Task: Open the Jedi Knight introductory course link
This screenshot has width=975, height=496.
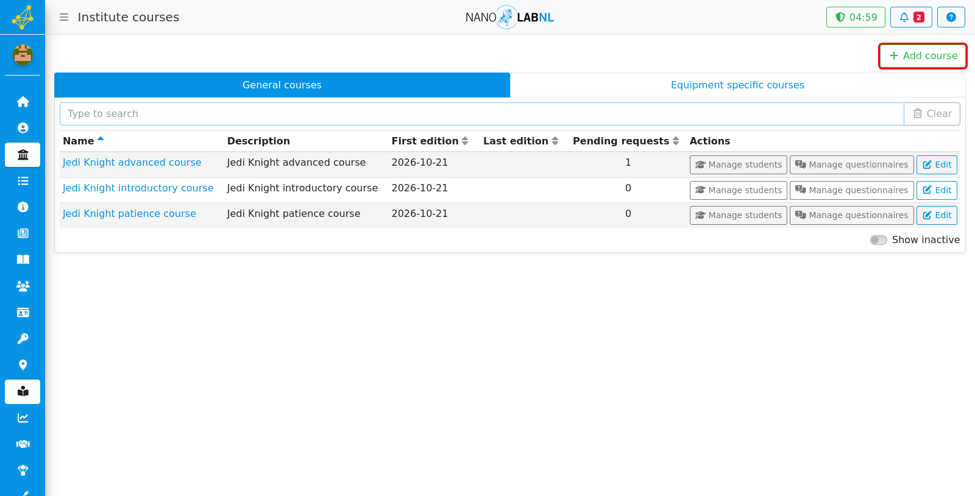Action: click(138, 188)
